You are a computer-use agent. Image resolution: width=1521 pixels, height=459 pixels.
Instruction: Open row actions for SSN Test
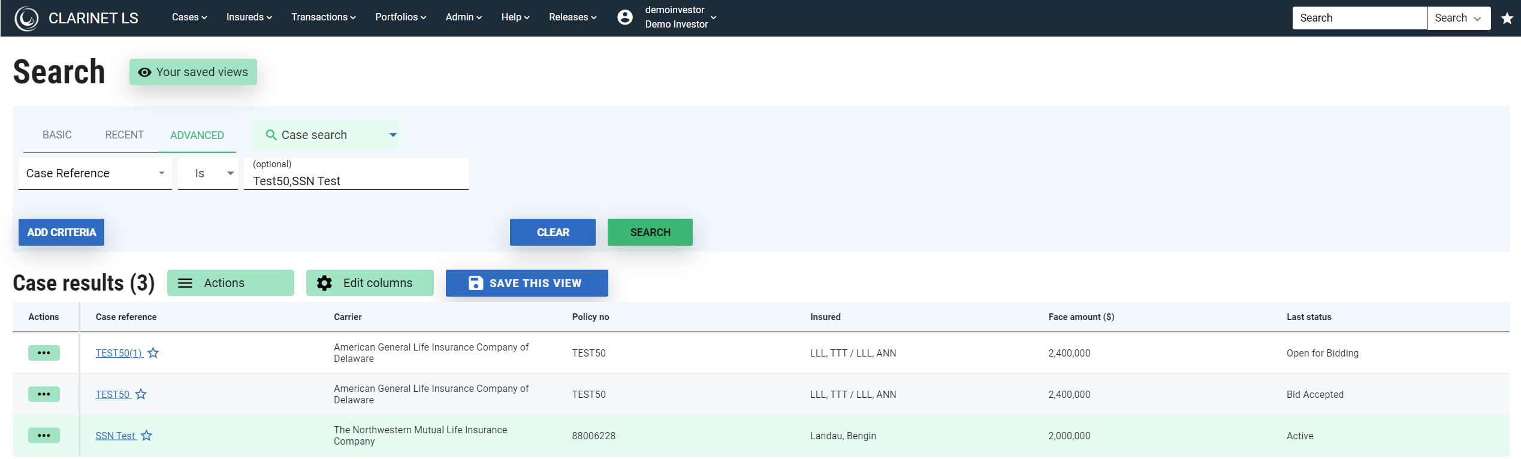(44, 436)
